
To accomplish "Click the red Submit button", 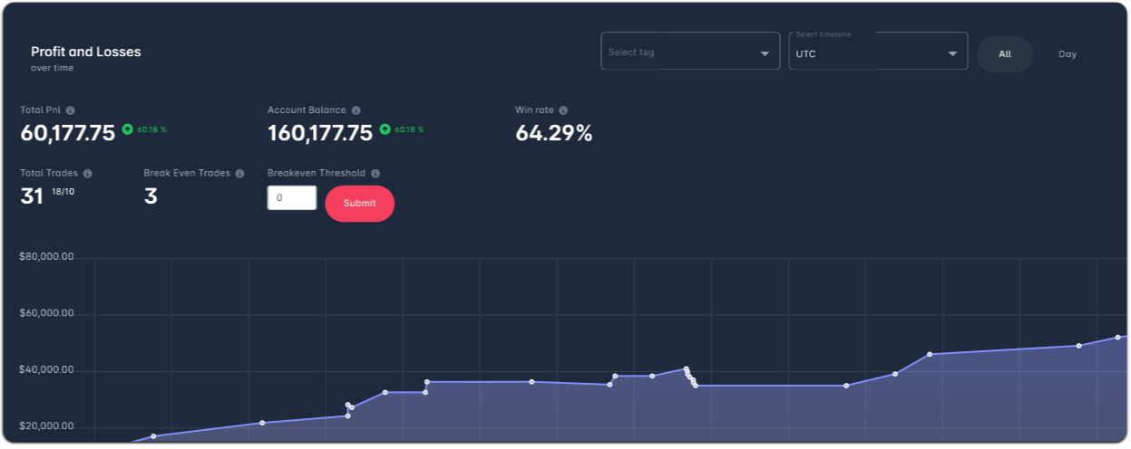I will click(360, 204).
